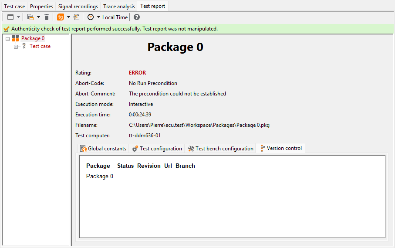Image resolution: width=395 pixels, height=248 pixels.
Task: Open the Local Time dropdown arrow
Action: point(98,17)
